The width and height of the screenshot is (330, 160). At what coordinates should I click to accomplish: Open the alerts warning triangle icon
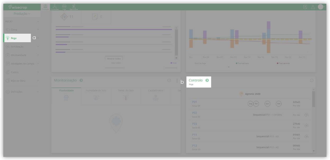[313, 7]
